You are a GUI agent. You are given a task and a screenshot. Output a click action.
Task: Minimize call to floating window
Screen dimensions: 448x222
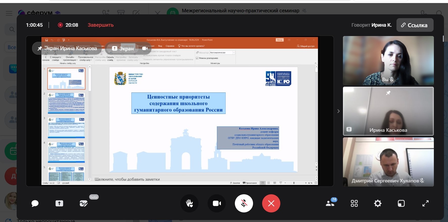[x=401, y=203]
